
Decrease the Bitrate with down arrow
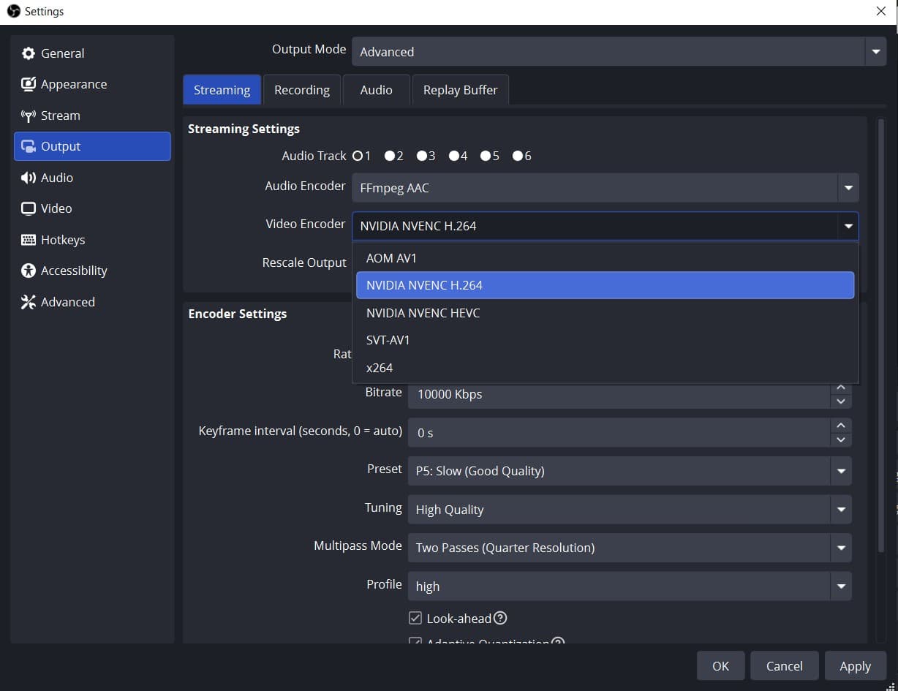click(841, 401)
